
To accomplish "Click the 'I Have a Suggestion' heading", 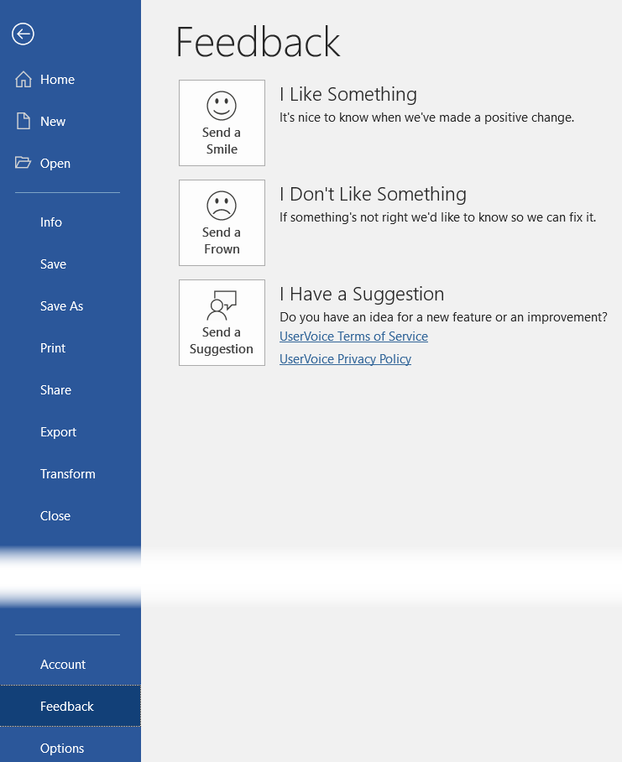I will pos(362,294).
